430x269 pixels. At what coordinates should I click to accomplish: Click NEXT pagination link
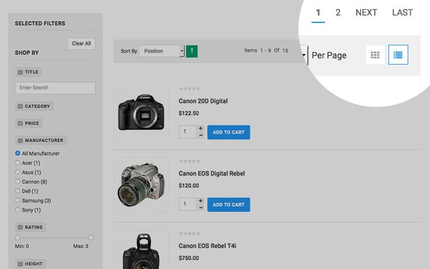[x=366, y=12]
